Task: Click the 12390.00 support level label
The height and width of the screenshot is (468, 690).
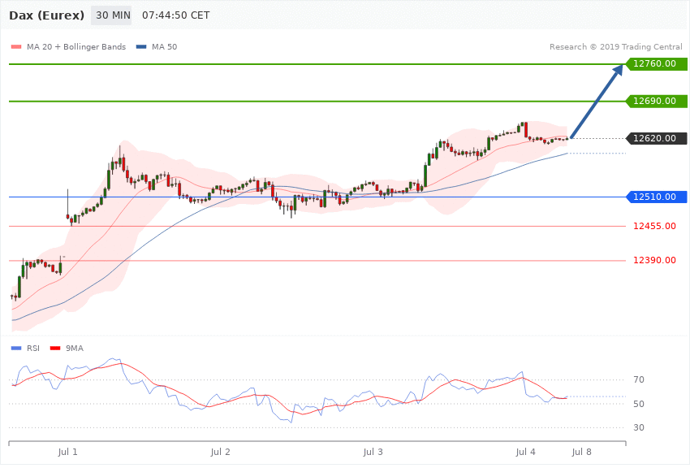Action: [654, 260]
